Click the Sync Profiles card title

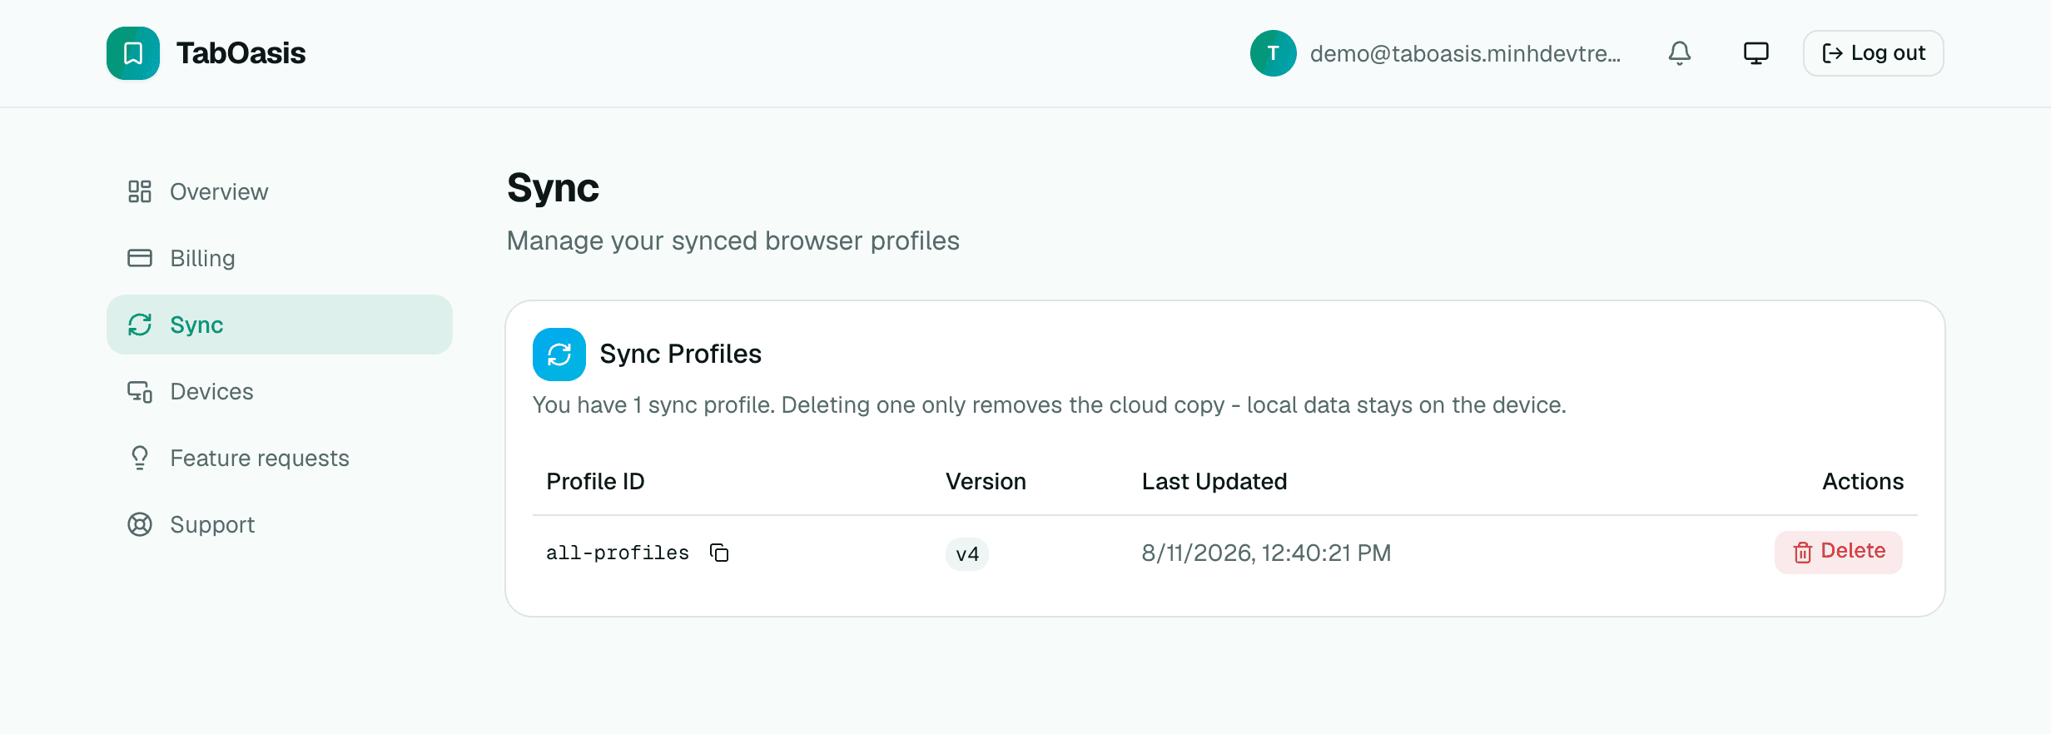click(x=681, y=354)
